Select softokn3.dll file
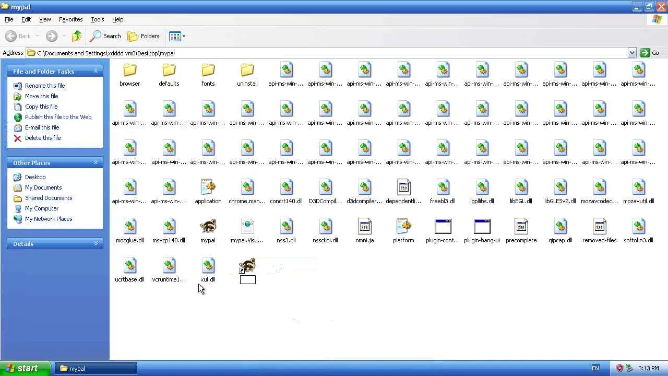 click(638, 231)
